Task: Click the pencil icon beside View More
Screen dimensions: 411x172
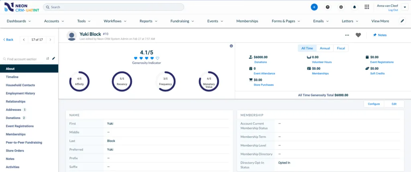Action: 402,21
